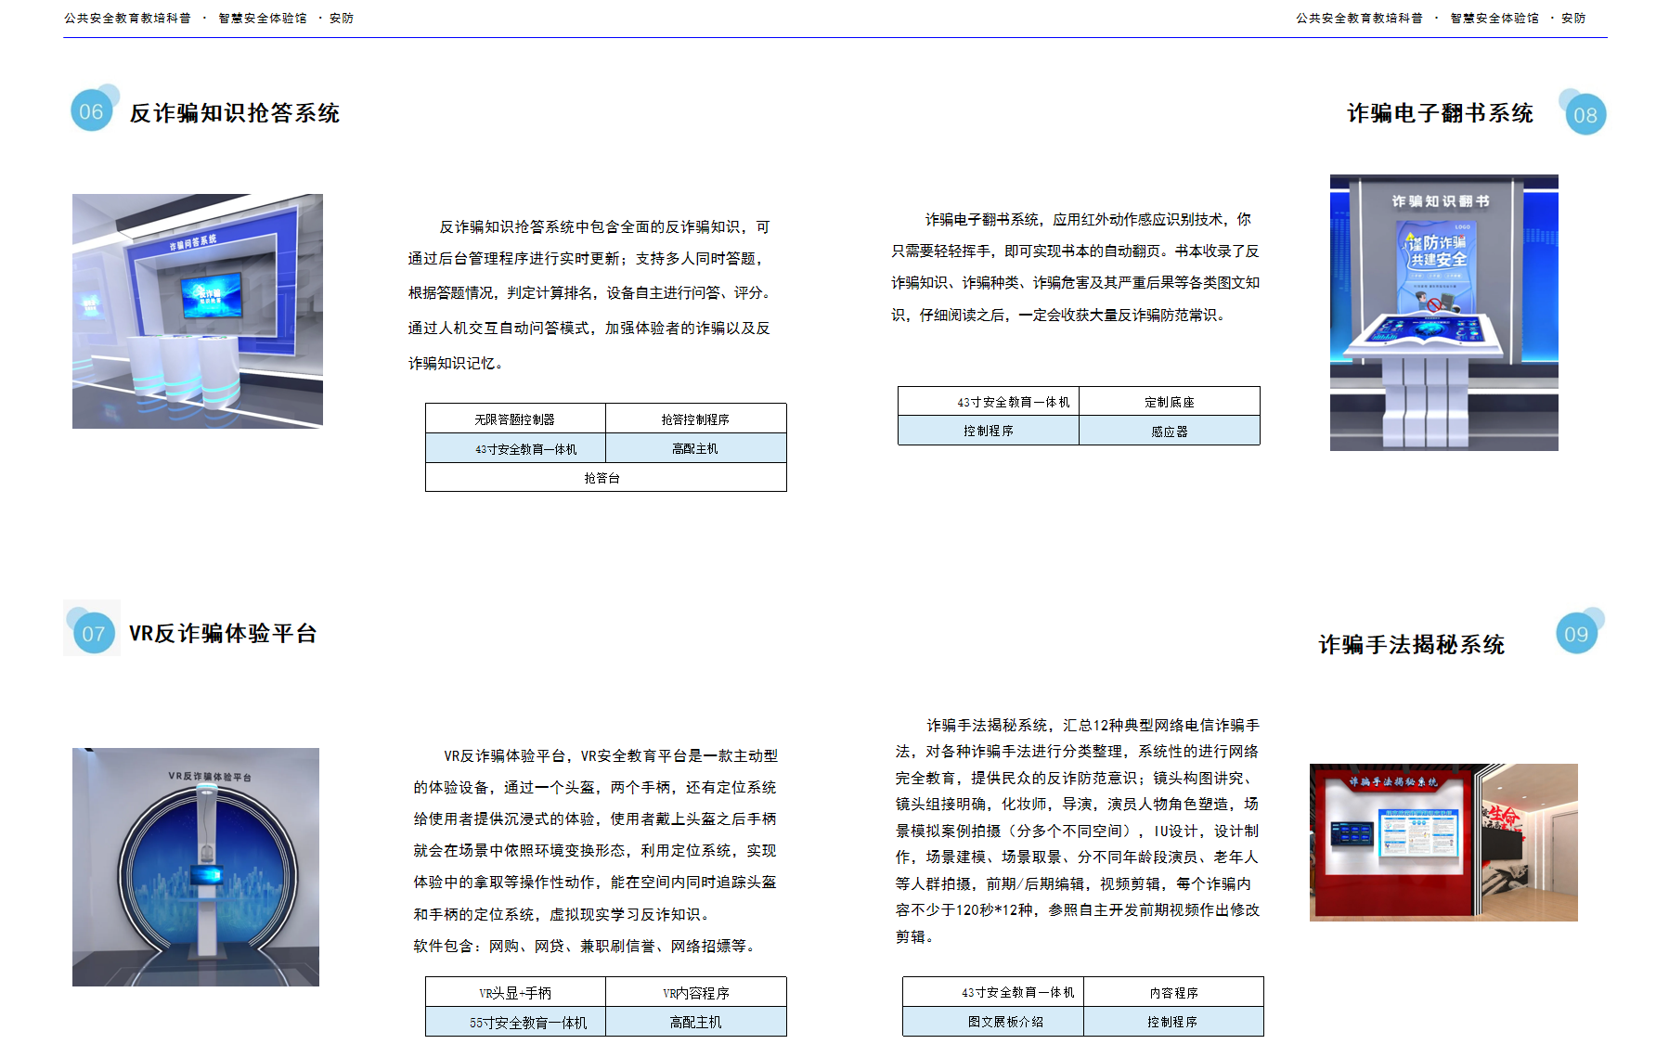Select the red 诈骗手法揭秘系统 wall image
This screenshot has width=1669, height=1057.
1443,842
